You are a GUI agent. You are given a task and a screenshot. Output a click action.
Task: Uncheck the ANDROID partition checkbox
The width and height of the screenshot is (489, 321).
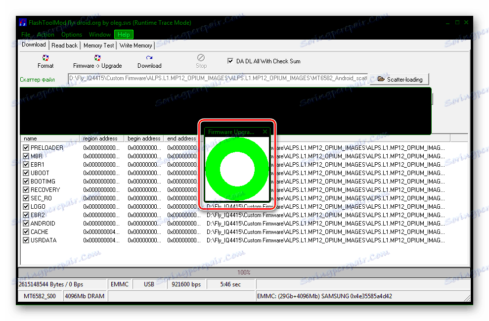[26, 224]
